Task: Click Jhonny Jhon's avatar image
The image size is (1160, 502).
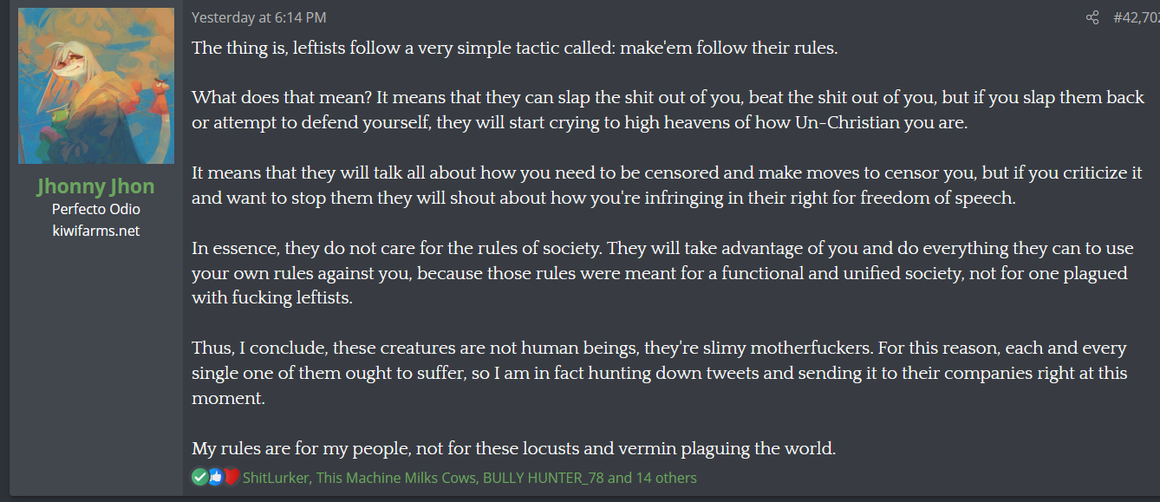Action: tap(96, 86)
